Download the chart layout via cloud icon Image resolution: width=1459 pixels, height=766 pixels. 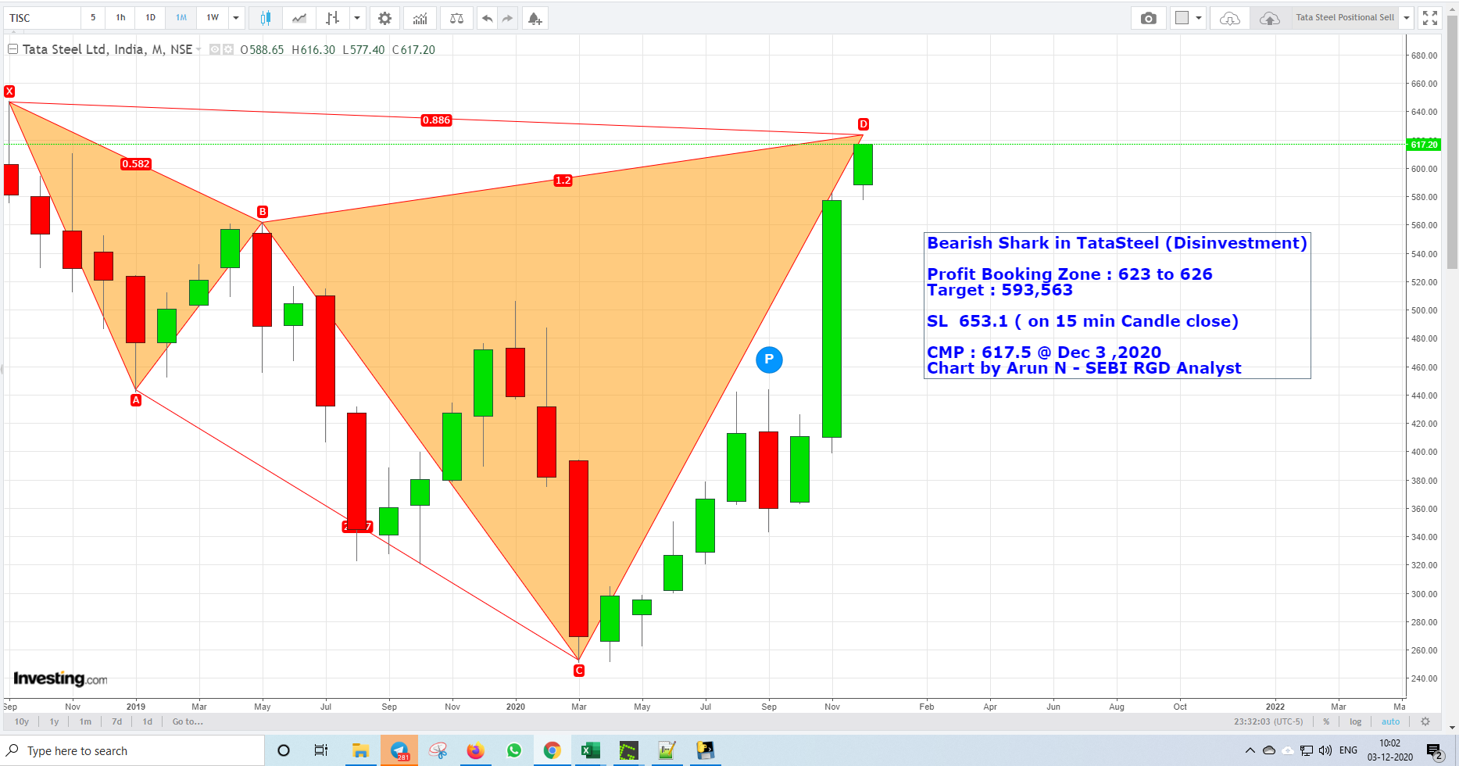point(1228,17)
